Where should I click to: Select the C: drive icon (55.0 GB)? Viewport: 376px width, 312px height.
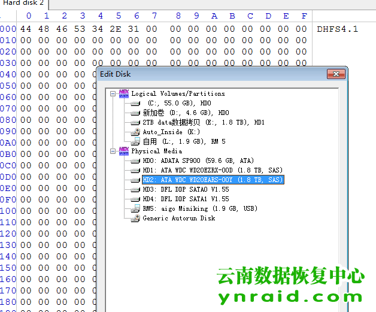(135, 103)
